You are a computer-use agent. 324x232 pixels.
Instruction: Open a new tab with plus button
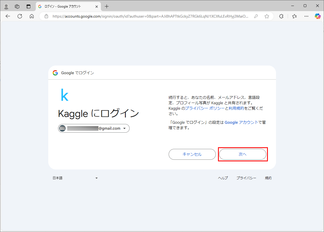pos(107,6)
